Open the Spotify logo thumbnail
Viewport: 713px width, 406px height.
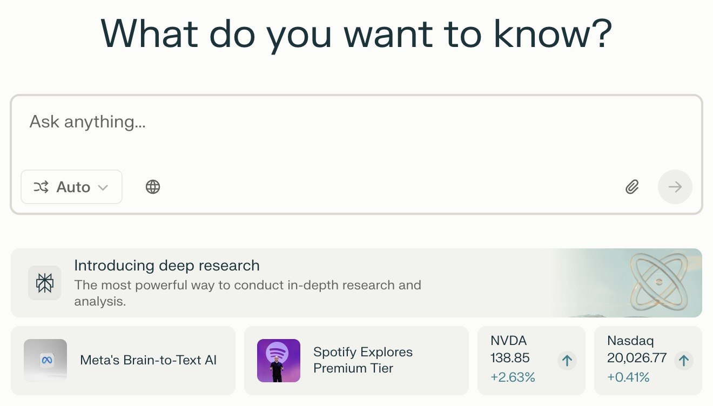tap(279, 361)
